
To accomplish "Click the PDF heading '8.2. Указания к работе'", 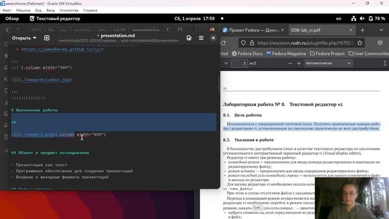I will [248, 140].
